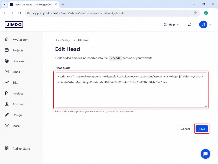Open Design in sidebar

tap(17, 115)
